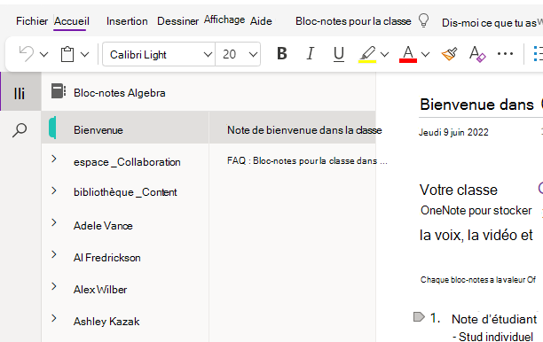This screenshot has width=543, height=342.
Task: Open the Bloc-notes pour la classe tab
Action: [x=353, y=21]
